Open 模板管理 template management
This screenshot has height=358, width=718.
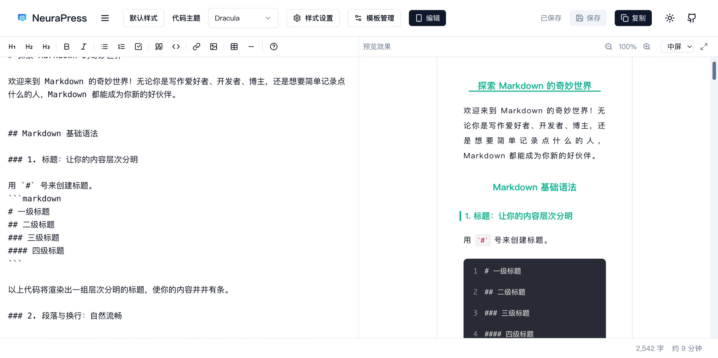pyautogui.click(x=374, y=18)
